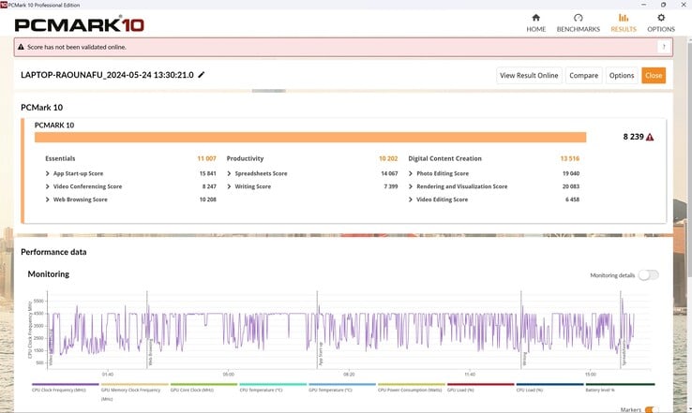This screenshot has width=692, height=413.
Task: Select CPU Load legend swatch
Action: [x=549, y=384]
